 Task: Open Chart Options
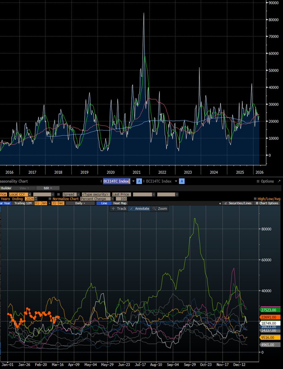coord(267,203)
